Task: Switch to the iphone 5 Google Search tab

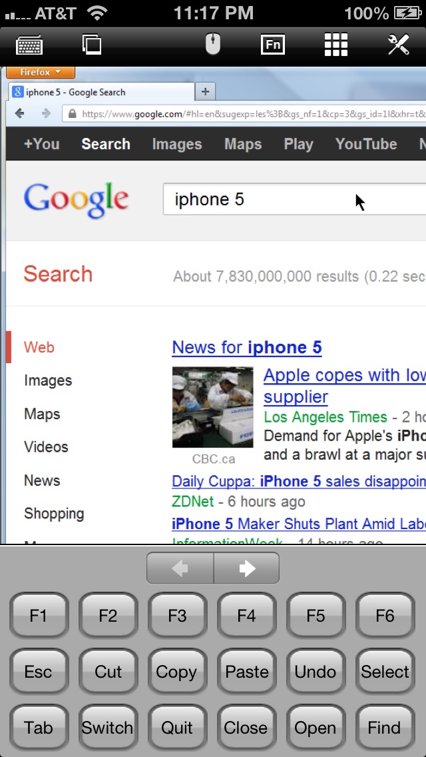Action: [x=102, y=92]
